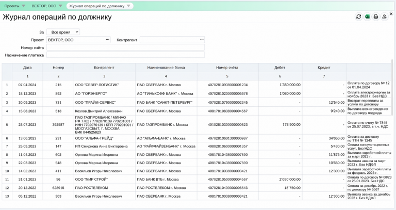Image resolution: width=396 pixels, height=210 pixels.
Task: Click the date 05.12.2022 cell
Action: click(x=27, y=196)
